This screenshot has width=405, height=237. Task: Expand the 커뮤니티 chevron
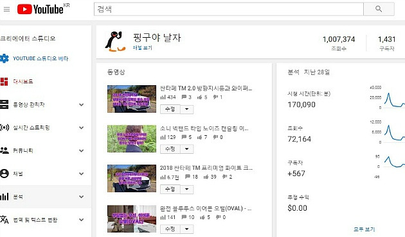[x=82, y=151]
